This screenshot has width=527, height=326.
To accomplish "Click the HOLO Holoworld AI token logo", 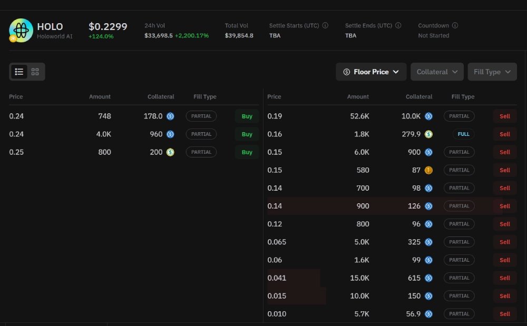I will [21, 31].
